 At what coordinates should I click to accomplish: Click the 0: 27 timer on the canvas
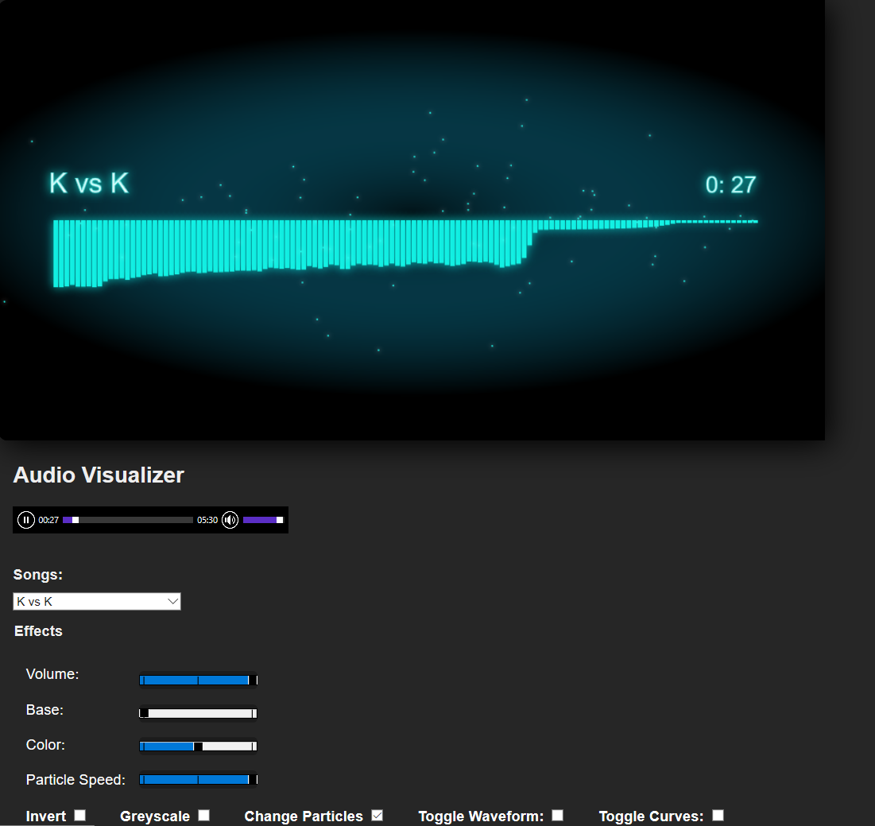(x=730, y=185)
